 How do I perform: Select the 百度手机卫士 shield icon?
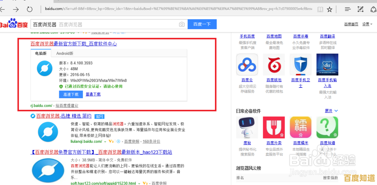(x=300, y=65)
